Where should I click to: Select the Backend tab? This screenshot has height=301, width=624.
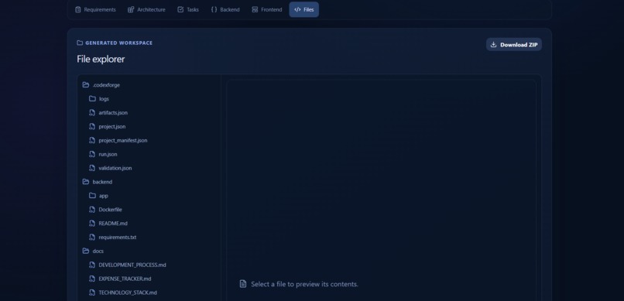(225, 9)
